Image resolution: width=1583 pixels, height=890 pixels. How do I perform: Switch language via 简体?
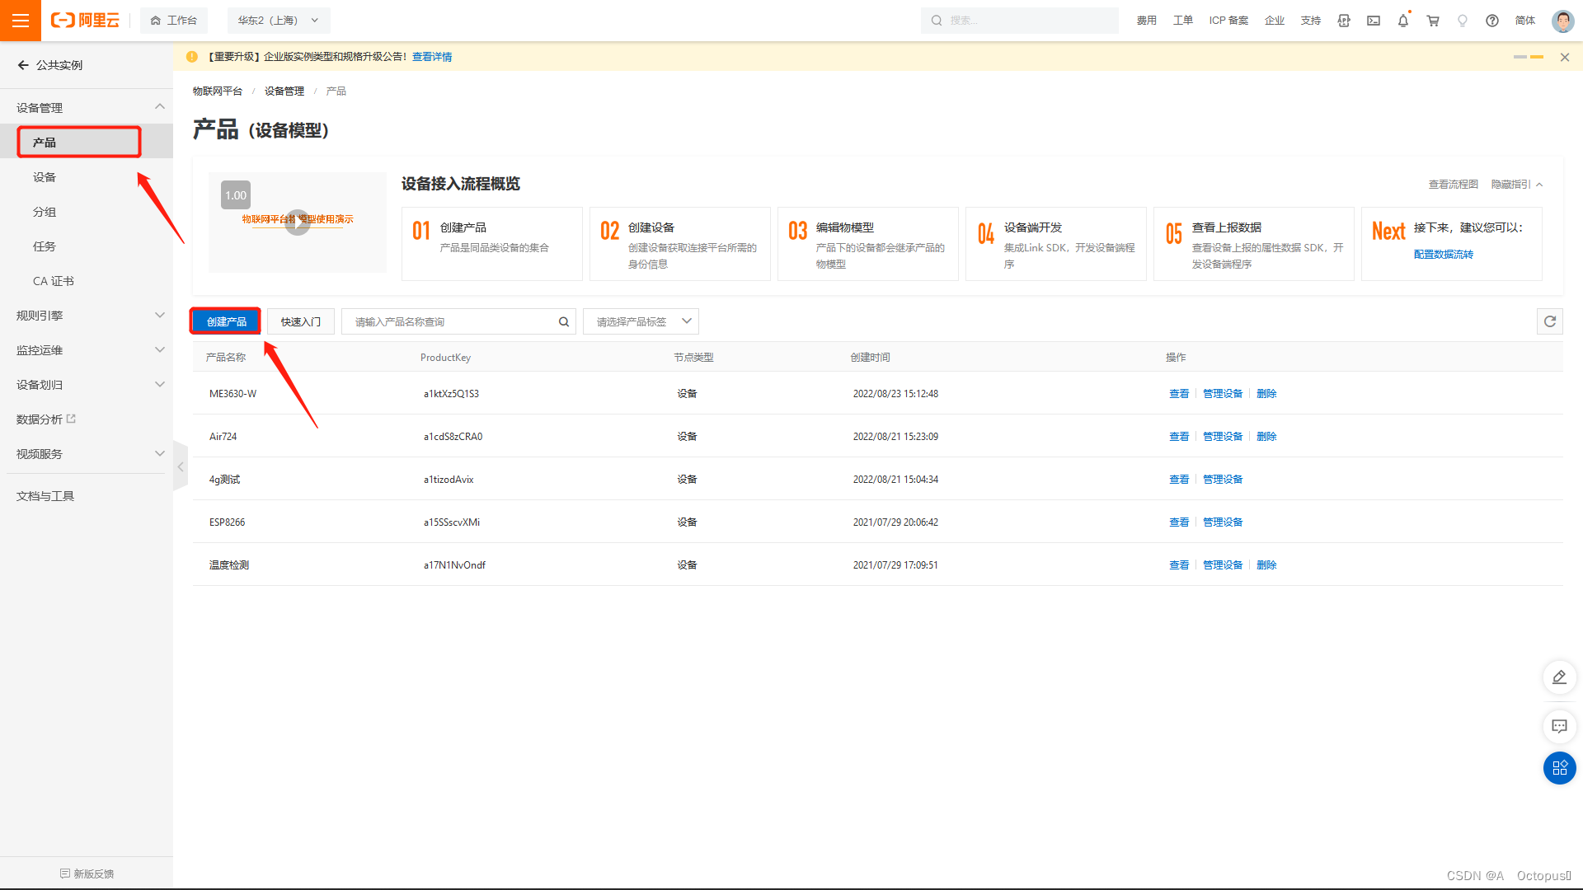tap(1525, 21)
